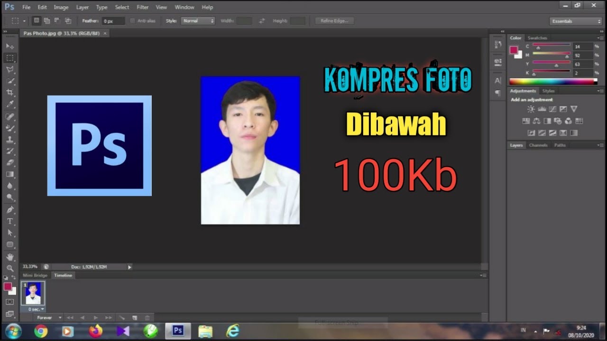The width and height of the screenshot is (607, 341).
Task: Open the Style dropdown set to Normal
Action: tap(198, 21)
